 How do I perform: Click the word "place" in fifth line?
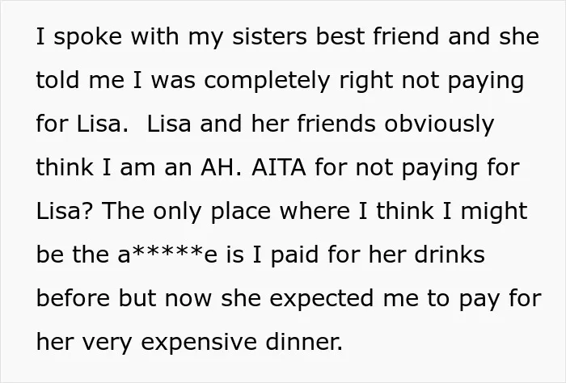(x=240, y=213)
